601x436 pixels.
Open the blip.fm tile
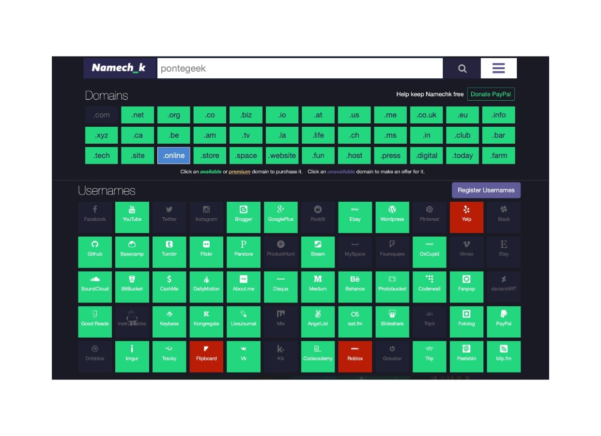(504, 357)
